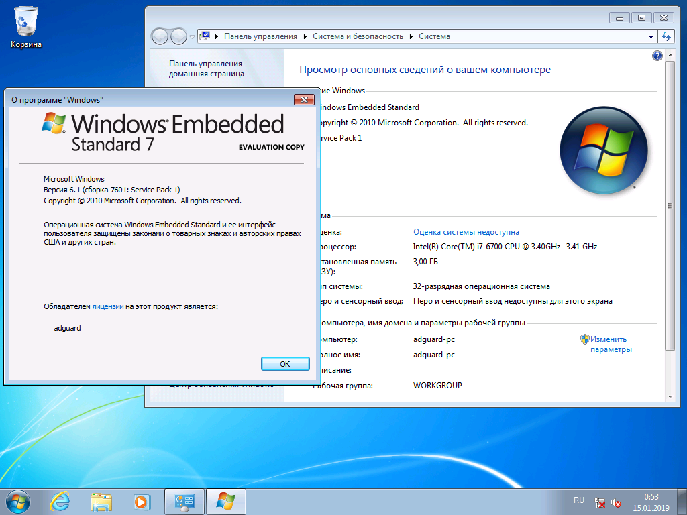The height and width of the screenshot is (515, 687).
Task: Click the blue Help question mark icon
Action: coord(657,56)
